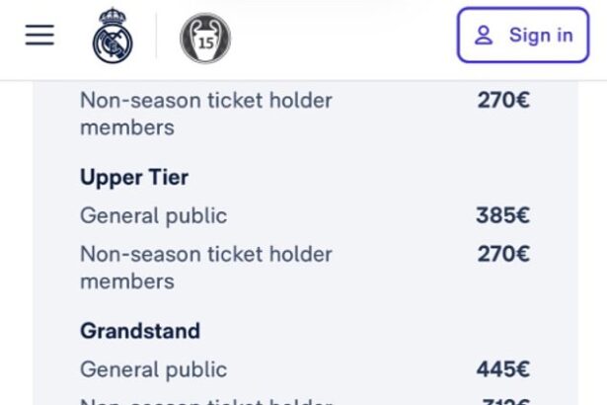
Task: Select the Upper Tier section heading
Action: [133, 178]
